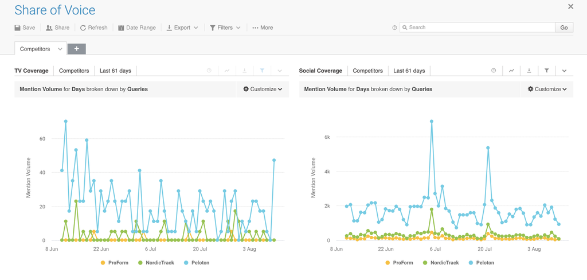Click the blue filter icon in TV Coverage
587x280 pixels.
tap(262, 71)
